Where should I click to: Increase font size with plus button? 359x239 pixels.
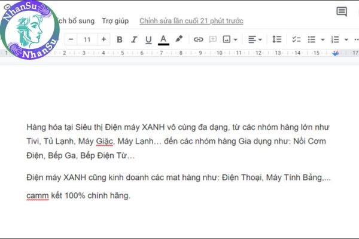click(x=104, y=39)
